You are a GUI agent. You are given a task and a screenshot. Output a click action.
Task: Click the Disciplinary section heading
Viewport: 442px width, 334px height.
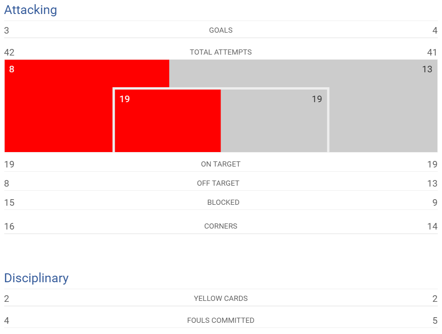pos(36,278)
